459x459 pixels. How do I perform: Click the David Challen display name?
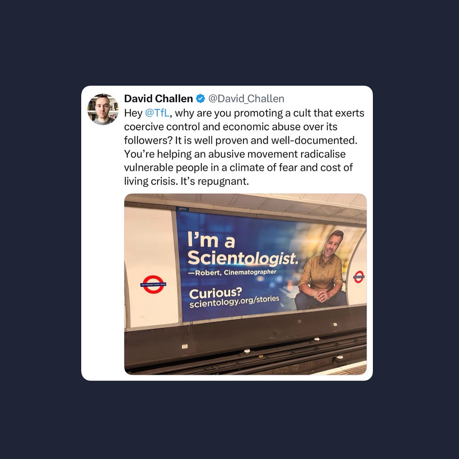(158, 99)
